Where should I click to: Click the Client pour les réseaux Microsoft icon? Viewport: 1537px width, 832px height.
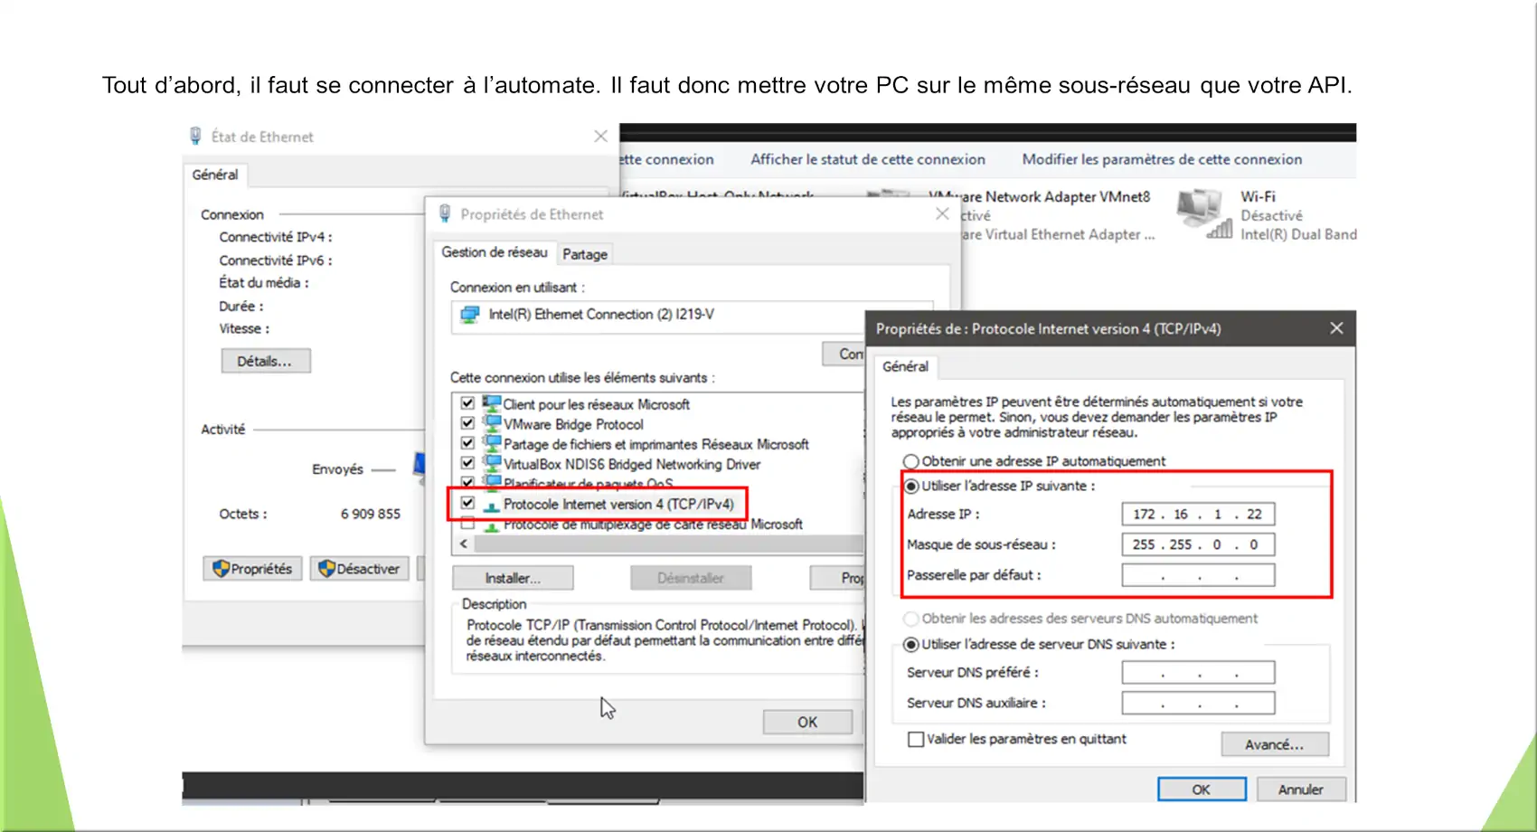point(492,403)
